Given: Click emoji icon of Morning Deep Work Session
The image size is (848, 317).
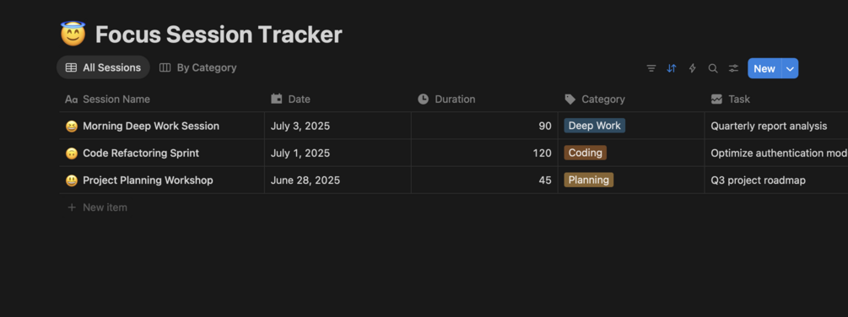Looking at the screenshot, I should pyautogui.click(x=72, y=126).
